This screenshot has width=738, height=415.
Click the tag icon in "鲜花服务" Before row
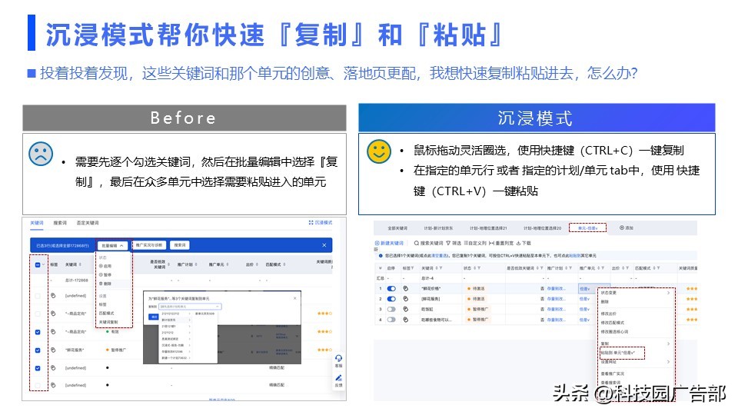pyautogui.click(x=53, y=350)
